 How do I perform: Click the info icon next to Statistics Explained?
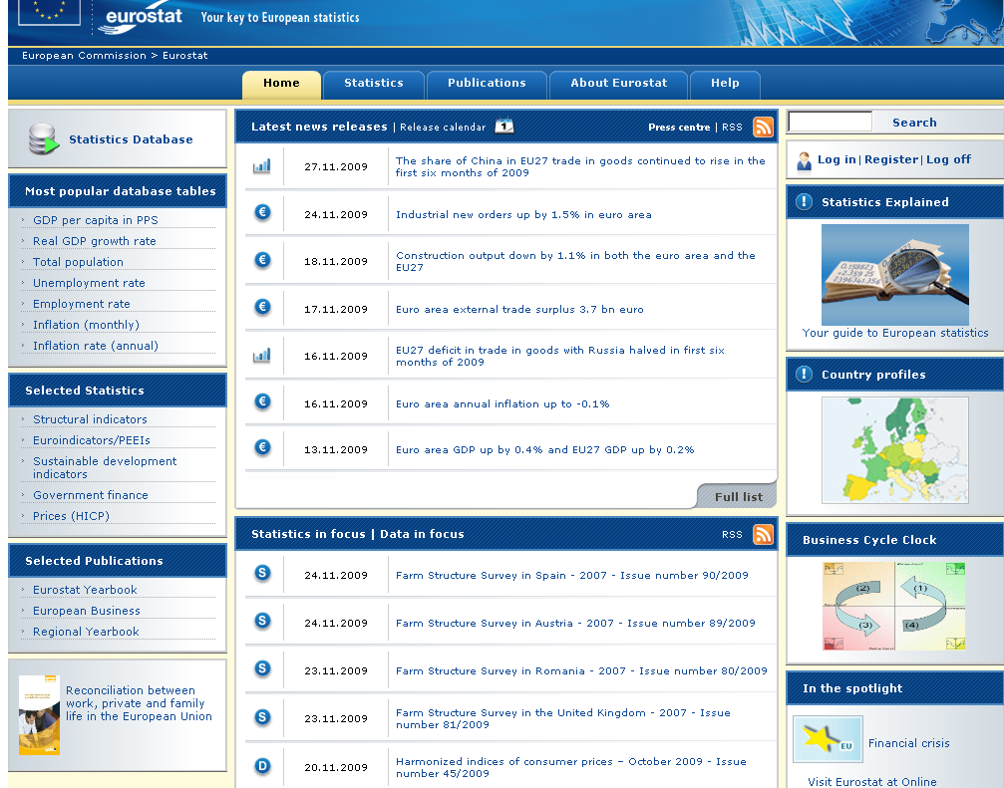coord(804,201)
